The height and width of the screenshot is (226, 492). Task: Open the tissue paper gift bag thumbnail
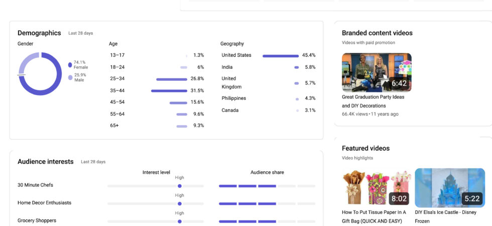(x=377, y=188)
